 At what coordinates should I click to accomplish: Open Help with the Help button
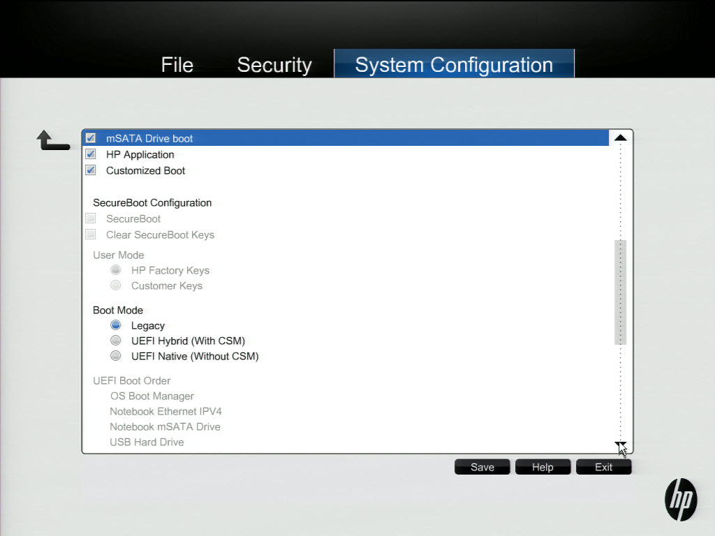543,467
